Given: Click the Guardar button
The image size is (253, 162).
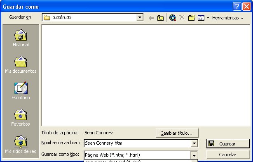Looking at the screenshot, I should pos(228,143).
